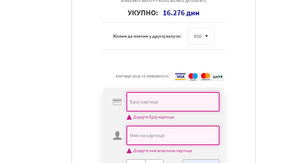
Task: Open the RSD currency dropdown
Action: (201, 36)
